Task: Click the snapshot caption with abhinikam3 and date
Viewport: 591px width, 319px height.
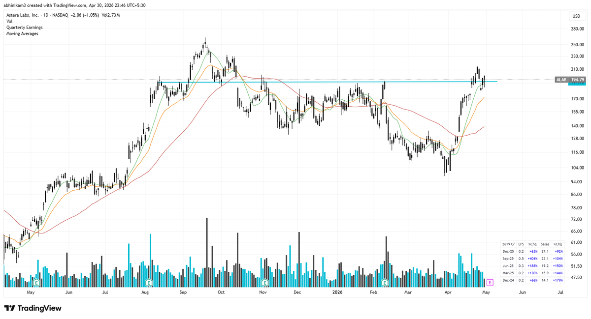Action: [x=75, y=5]
